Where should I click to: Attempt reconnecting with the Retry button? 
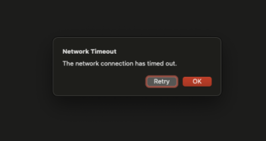coord(162,81)
